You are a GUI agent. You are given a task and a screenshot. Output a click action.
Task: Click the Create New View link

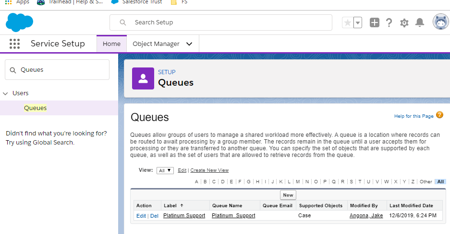(209, 170)
